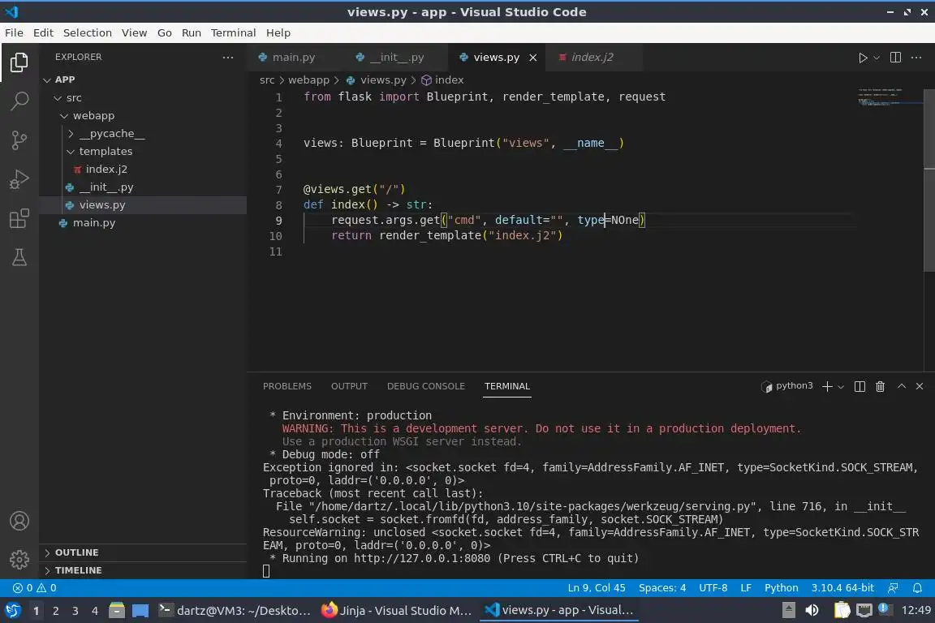Screen dimensions: 935x623
Task: Show desktop with blue taskbar icon
Action: tap(140, 611)
